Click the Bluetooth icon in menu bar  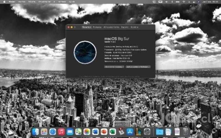pyautogui.click(x=172, y=2)
